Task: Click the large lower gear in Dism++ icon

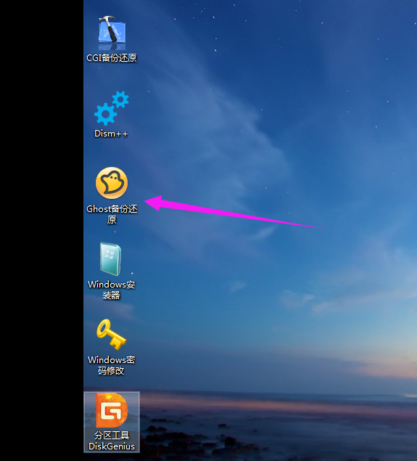Action: click(x=105, y=115)
